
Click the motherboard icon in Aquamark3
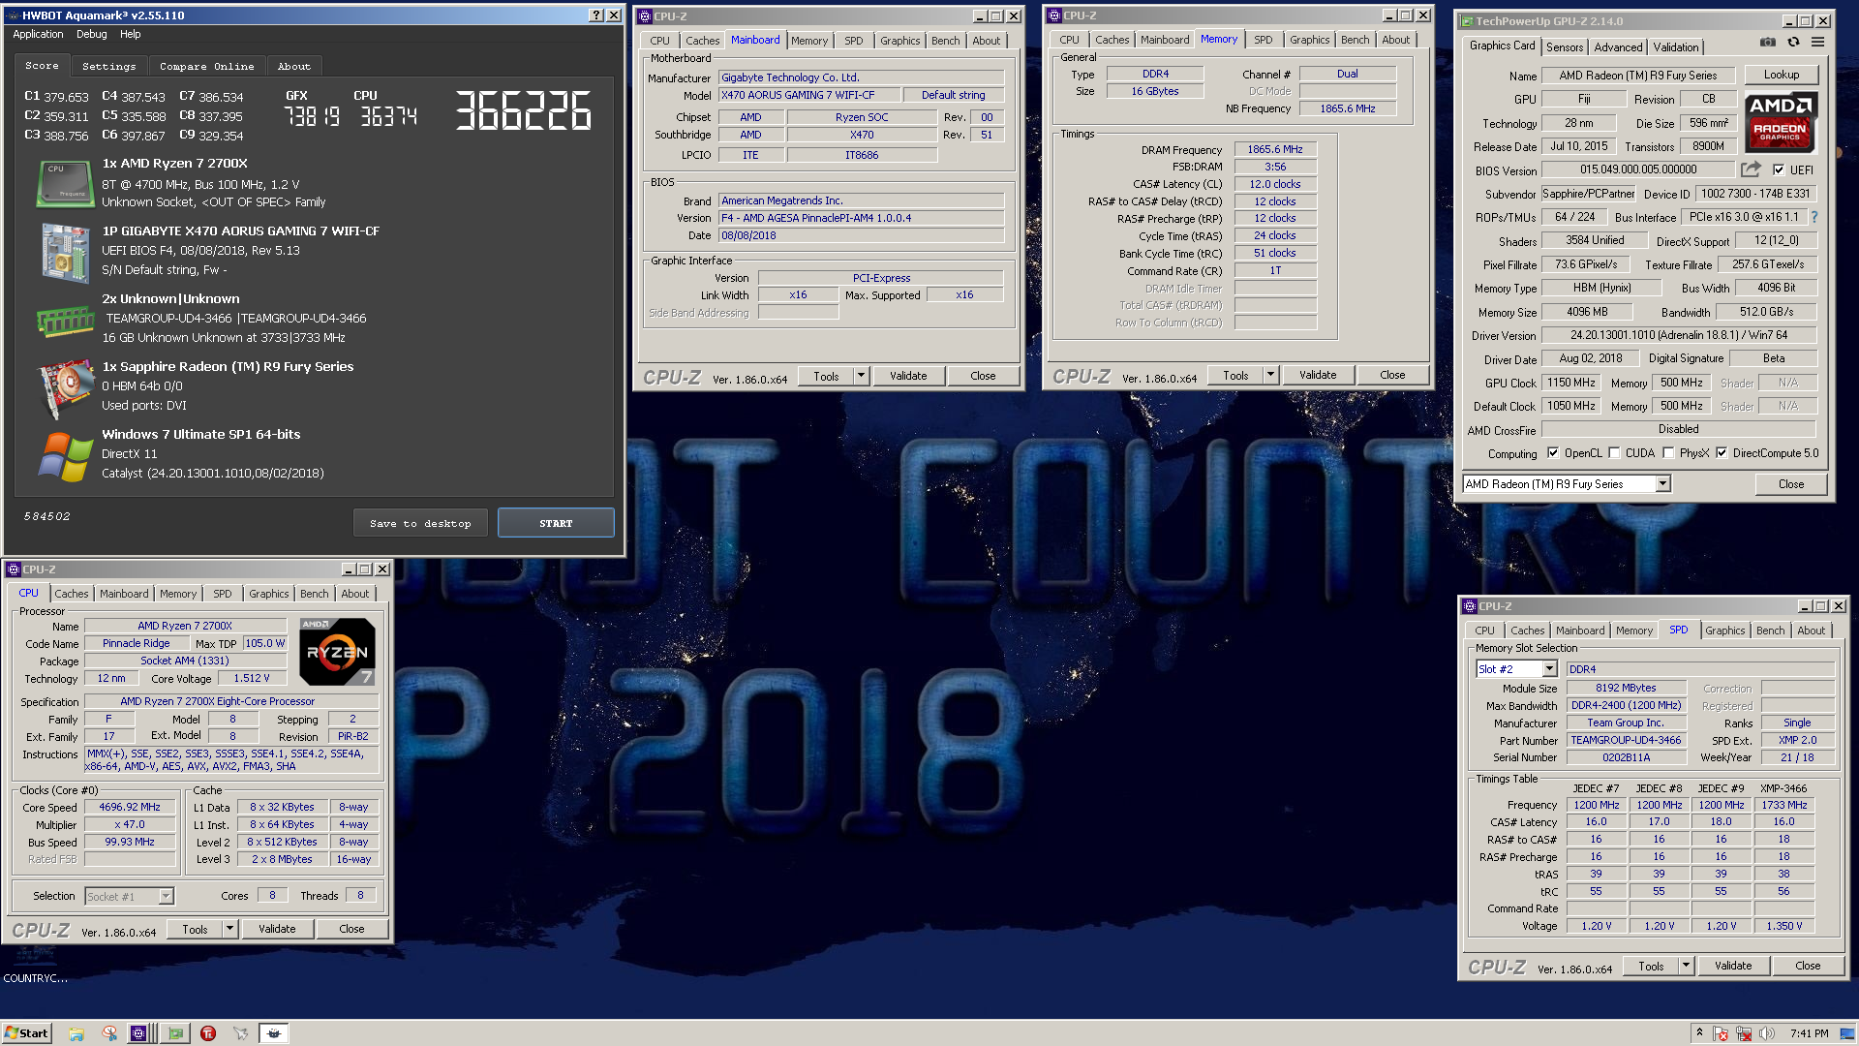click(64, 252)
